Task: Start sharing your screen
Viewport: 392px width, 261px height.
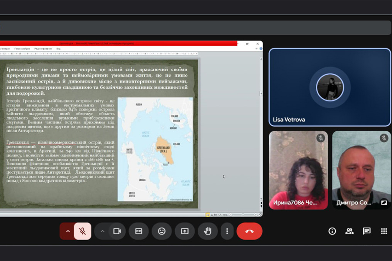Action: pos(185,231)
